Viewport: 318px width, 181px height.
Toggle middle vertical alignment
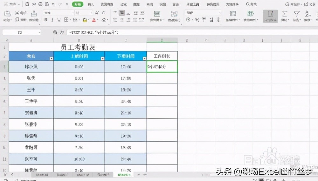(122, 13)
